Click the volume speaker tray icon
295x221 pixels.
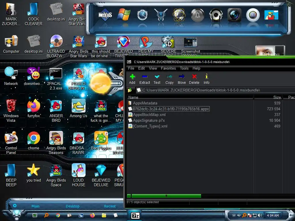click(x=260, y=215)
